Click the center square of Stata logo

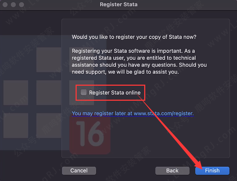tap(49, 92)
